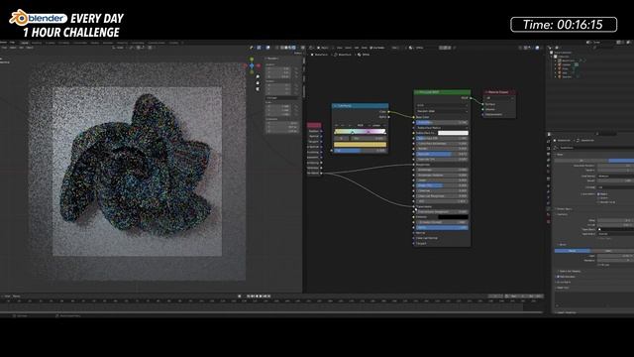Switch to the Layout workspace tab
This screenshot has width=634, height=357.
click(25, 43)
